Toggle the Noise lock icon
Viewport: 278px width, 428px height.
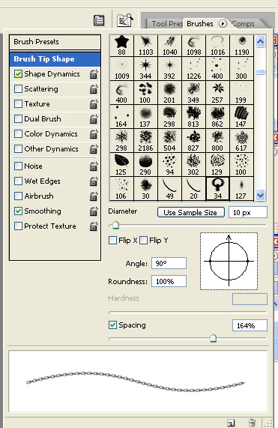(x=94, y=166)
